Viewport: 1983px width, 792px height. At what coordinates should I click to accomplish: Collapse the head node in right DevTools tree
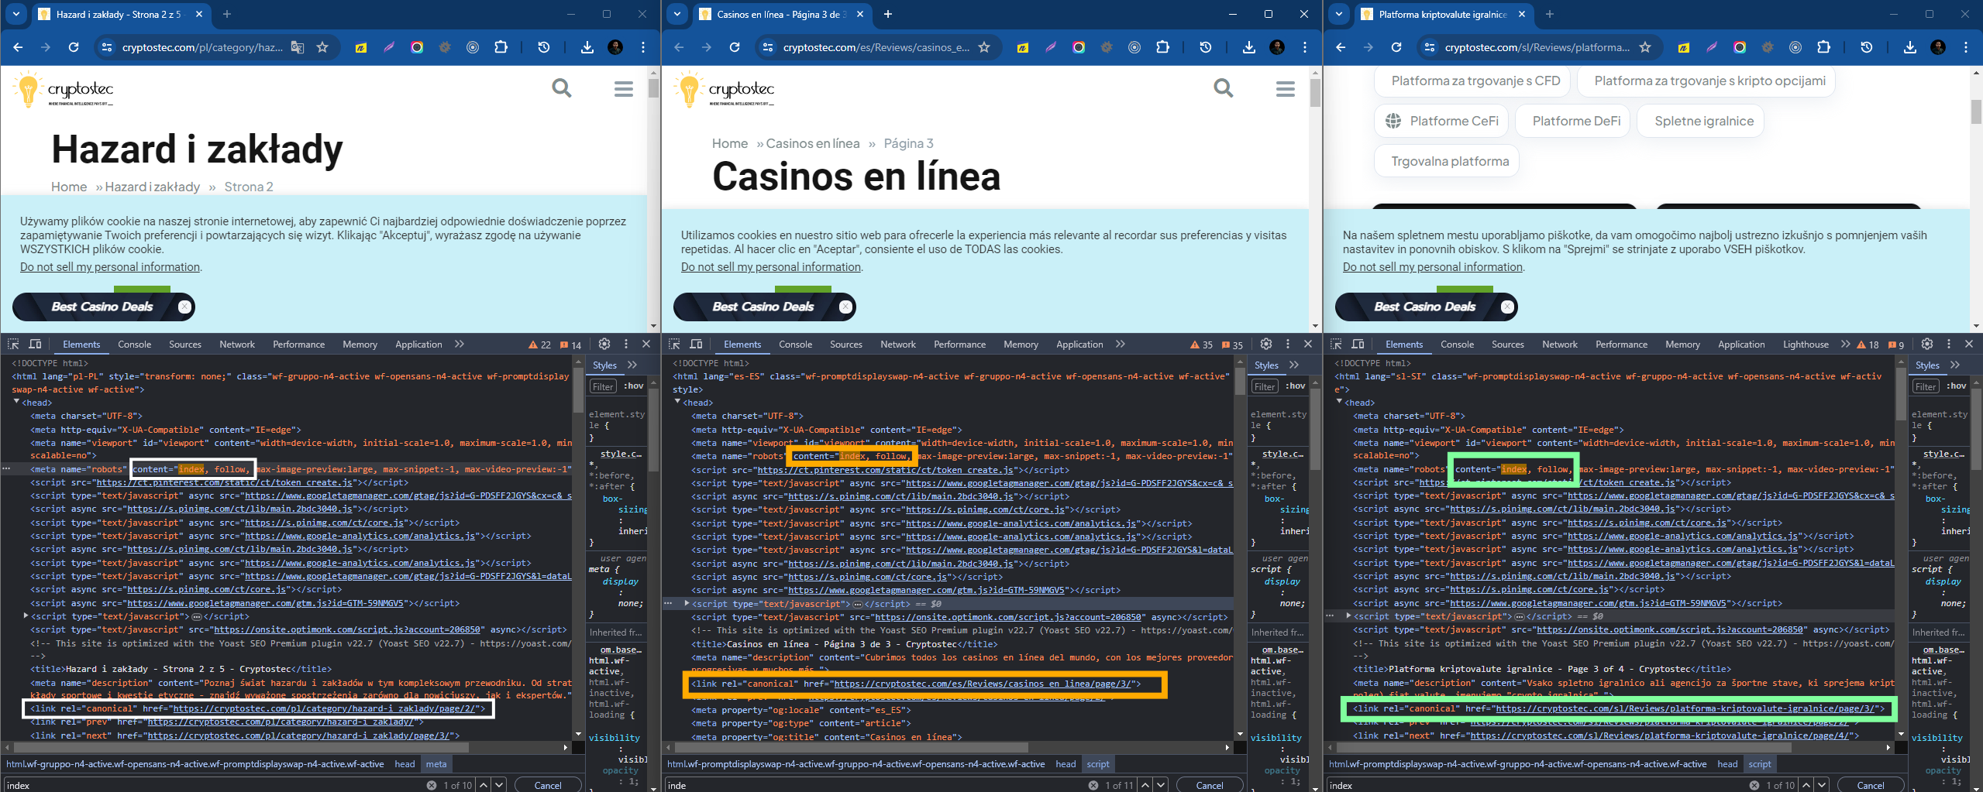(x=1339, y=402)
